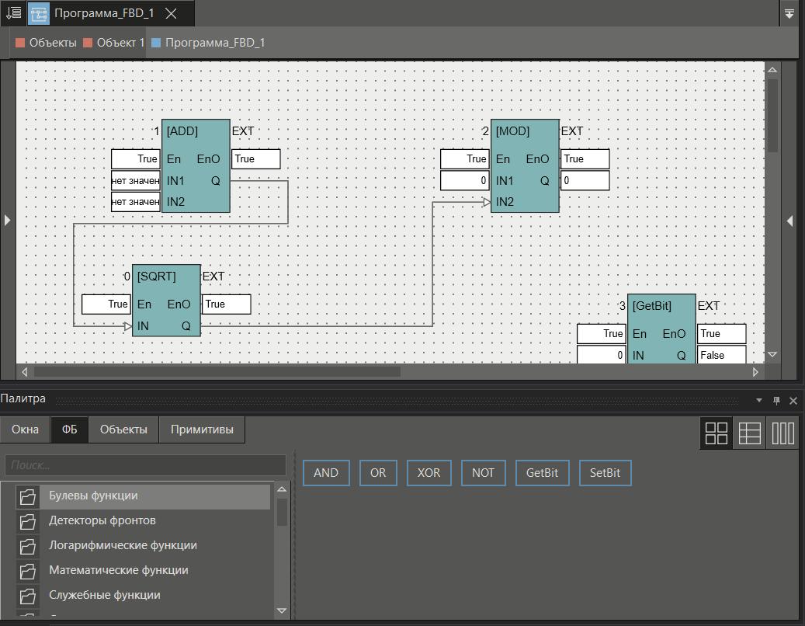The width and height of the screenshot is (805, 626).
Task: Select the Объекты palette tab
Action: (123, 430)
